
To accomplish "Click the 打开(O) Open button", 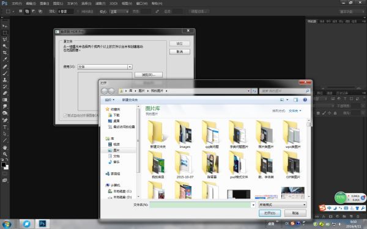I will tap(270, 213).
